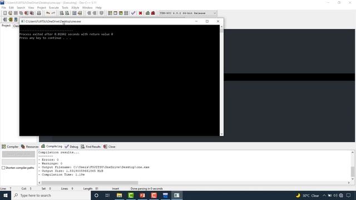Switch to the Compiler bottom tab
356x200 pixels.
(10, 147)
